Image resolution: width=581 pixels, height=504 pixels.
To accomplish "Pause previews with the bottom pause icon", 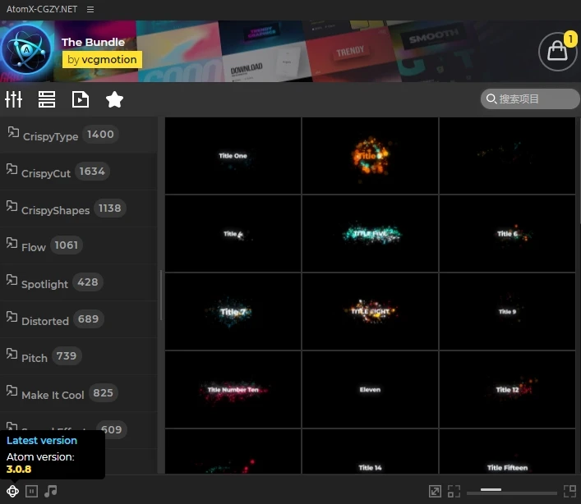I will pyautogui.click(x=32, y=491).
